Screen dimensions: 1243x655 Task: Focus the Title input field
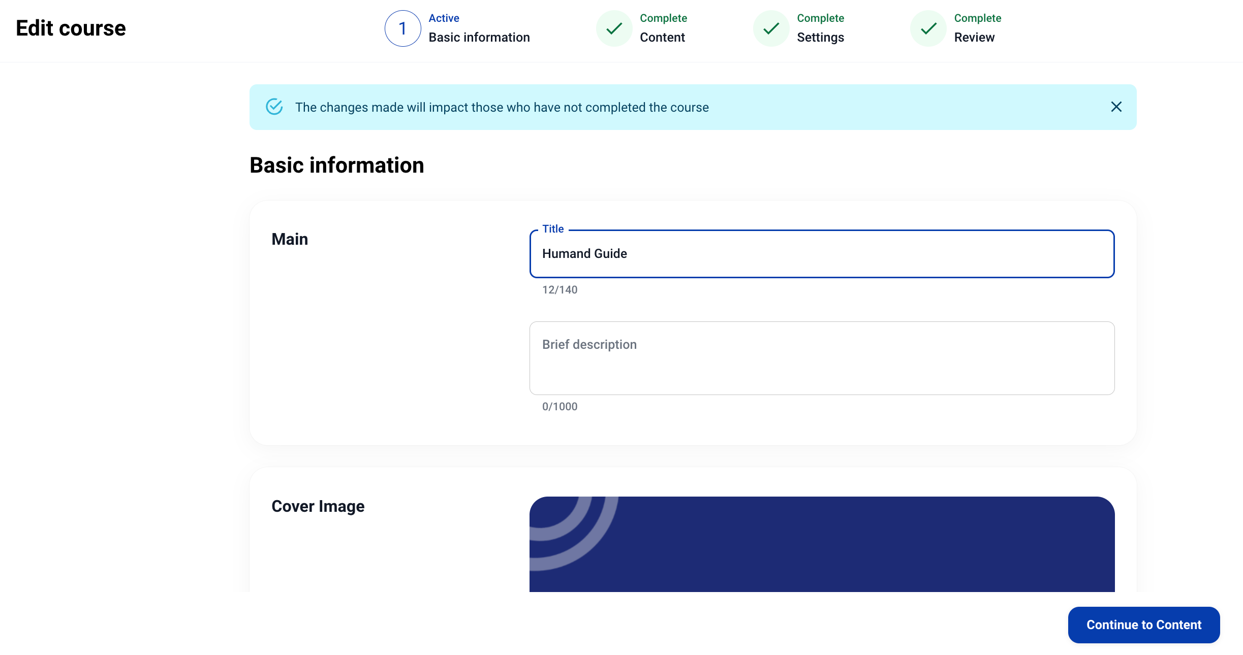(822, 254)
